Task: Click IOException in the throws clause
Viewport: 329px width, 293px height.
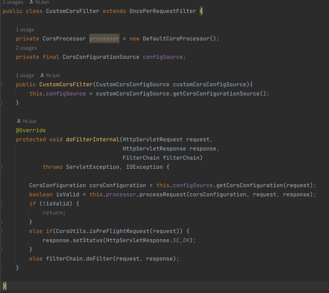Action: tap(144, 167)
